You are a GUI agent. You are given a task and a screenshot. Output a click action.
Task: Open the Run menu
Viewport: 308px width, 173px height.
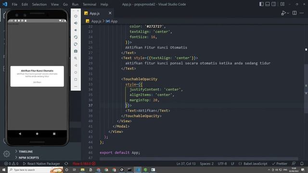coord(75,4)
